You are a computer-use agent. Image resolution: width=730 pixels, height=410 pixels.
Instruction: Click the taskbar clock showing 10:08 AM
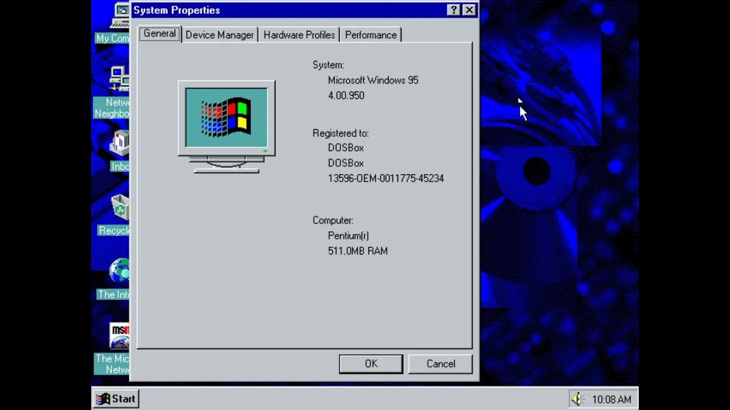(x=611, y=400)
